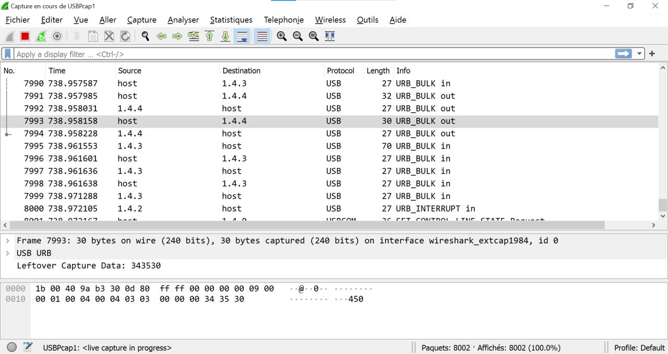Viewport: 668px width, 354px height.
Task: Stop the running capture with the red square
Action: (x=25, y=36)
